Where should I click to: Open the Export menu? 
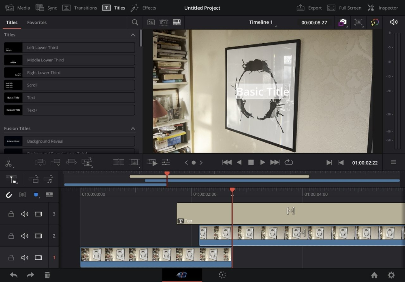pyautogui.click(x=309, y=8)
